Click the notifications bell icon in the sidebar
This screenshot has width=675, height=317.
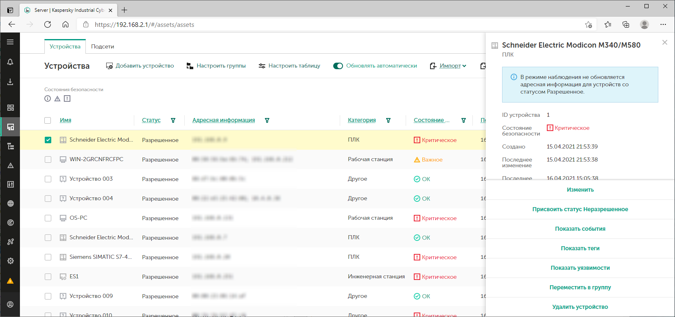click(x=10, y=62)
